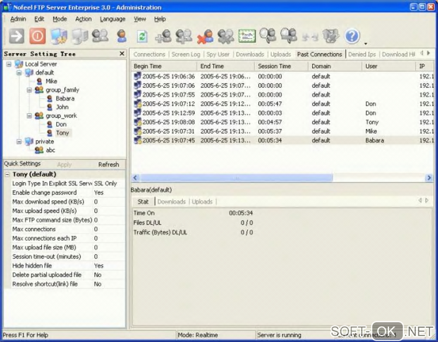Click Delete partial uploaded file setting

coord(47,275)
